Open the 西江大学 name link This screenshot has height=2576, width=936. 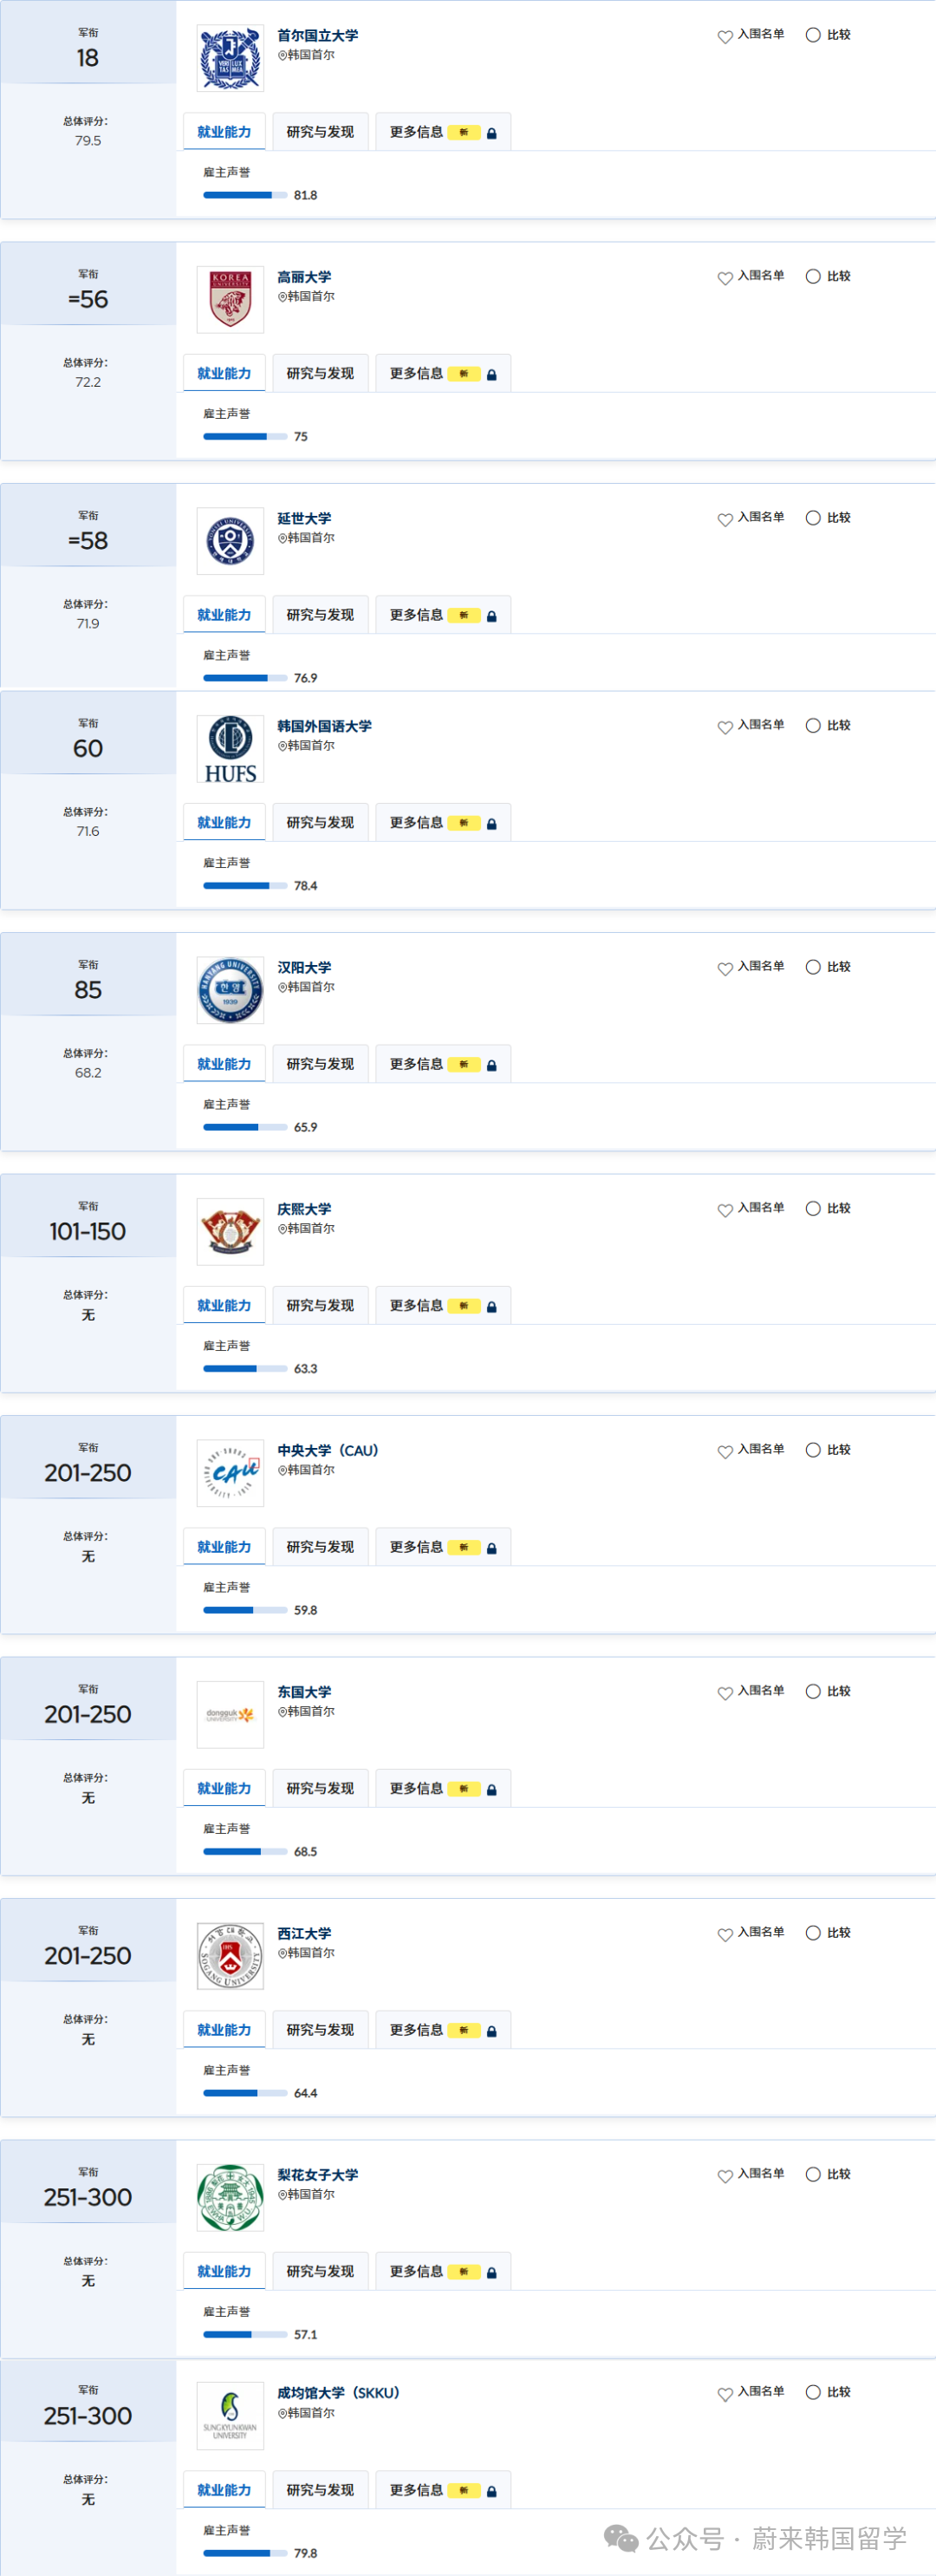(x=304, y=1934)
